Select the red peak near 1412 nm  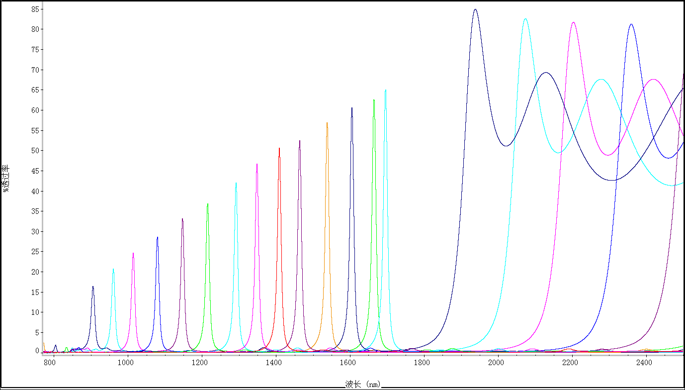[279, 149]
